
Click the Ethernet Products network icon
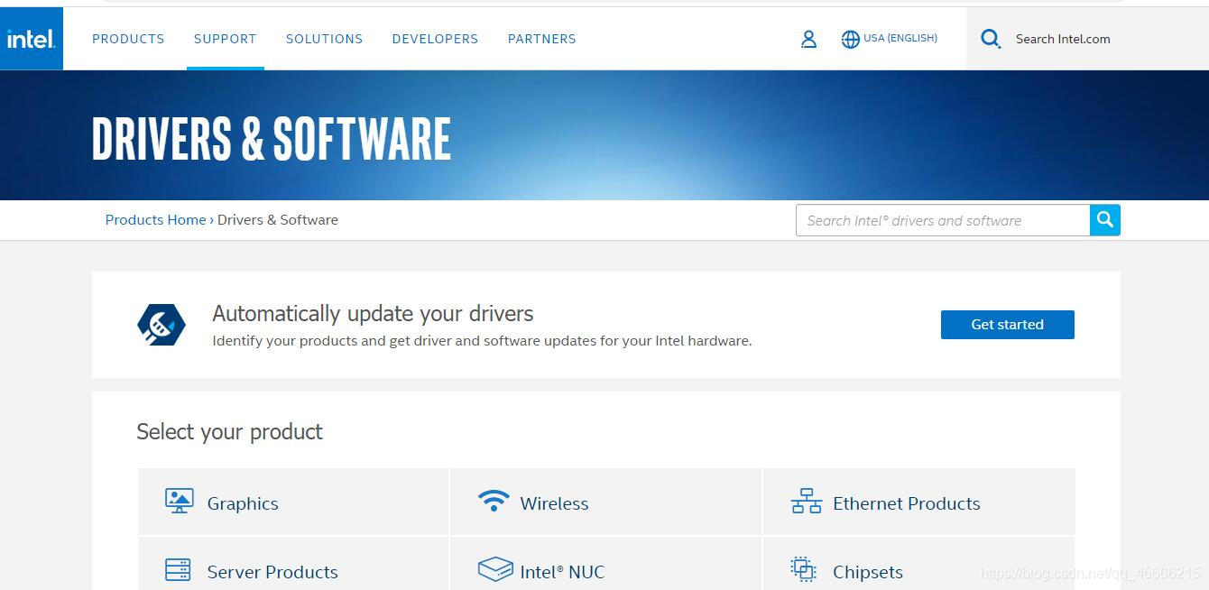point(806,502)
